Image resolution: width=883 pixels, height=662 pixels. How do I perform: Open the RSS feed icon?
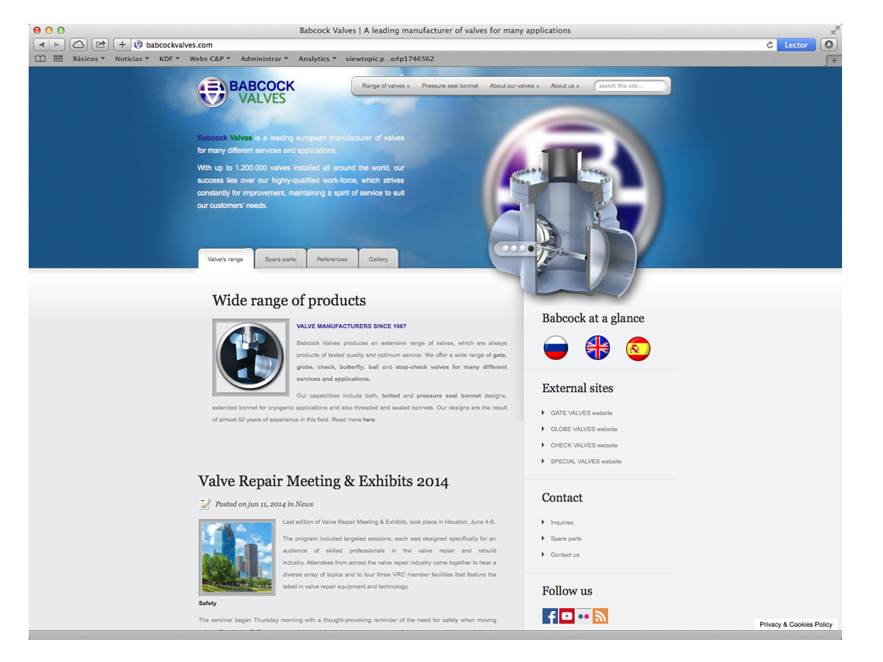pyautogui.click(x=601, y=616)
